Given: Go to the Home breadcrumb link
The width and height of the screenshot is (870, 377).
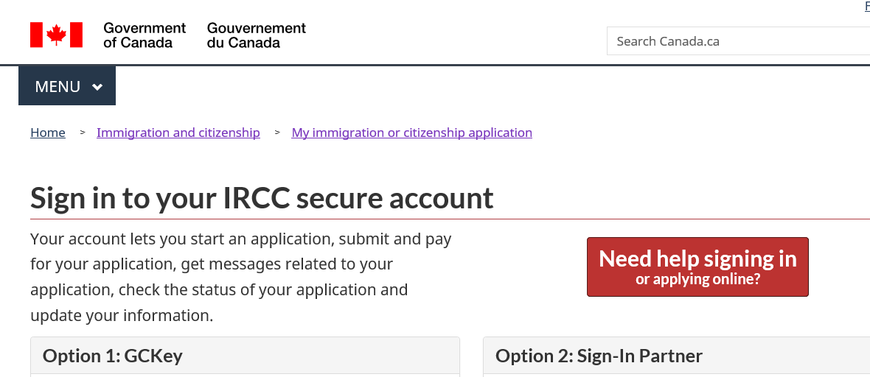Looking at the screenshot, I should click(x=48, y=133).
